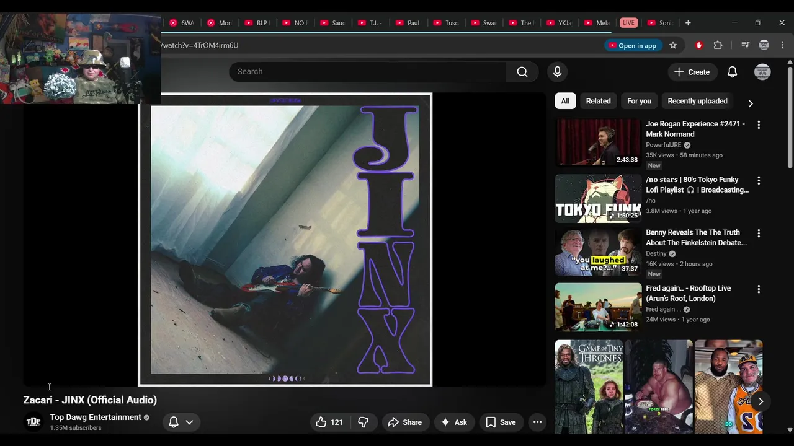Screen dimensions: 794x446
Task: Save the video to a playlist
Action: coord(501,422)
